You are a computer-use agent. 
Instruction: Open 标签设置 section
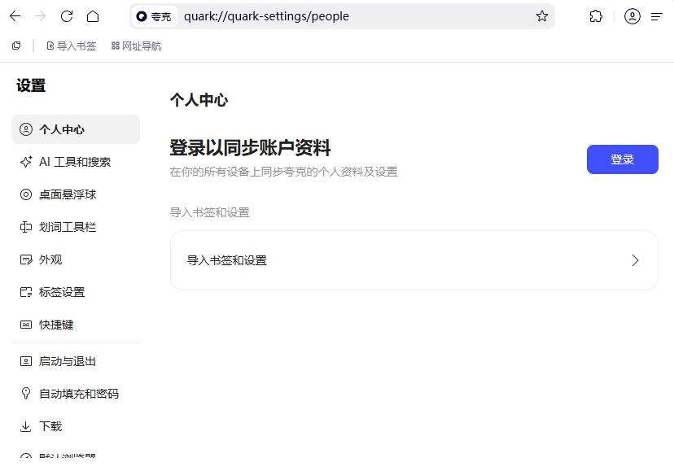coord(76,292)
